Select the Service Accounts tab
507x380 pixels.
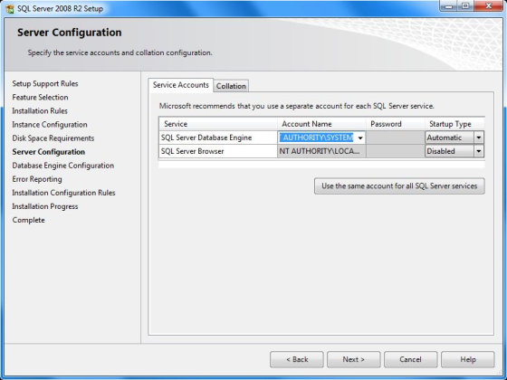point(181,85)
